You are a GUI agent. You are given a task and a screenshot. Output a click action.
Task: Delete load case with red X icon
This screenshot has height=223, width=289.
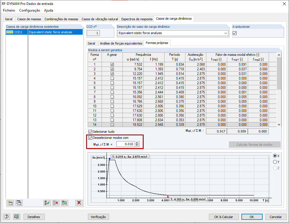79,203
